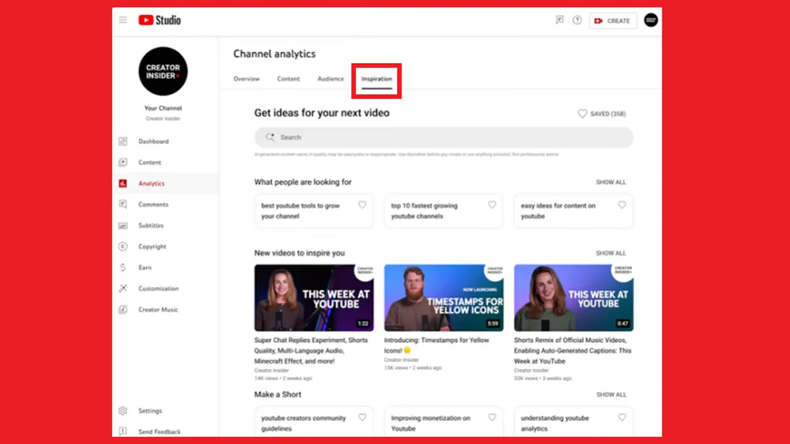The width and height of the screenshot is (790, 444).
Task: Select the Analytics icon in sidebar
Action: click(x=122, y=184)
